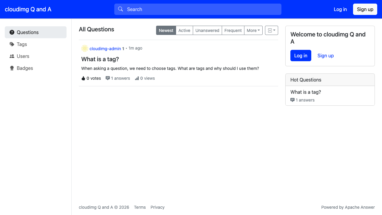Click the Tags sidebar icon

tap(12, 44)
